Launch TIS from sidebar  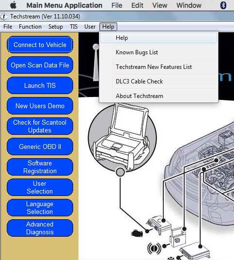(40, 85)
